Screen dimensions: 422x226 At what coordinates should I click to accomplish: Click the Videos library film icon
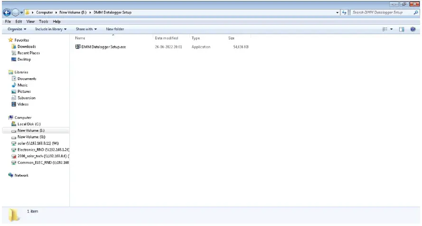14,104
